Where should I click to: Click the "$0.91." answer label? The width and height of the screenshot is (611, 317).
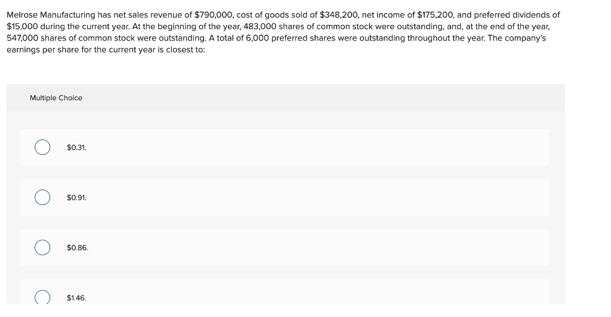(76, 198)
